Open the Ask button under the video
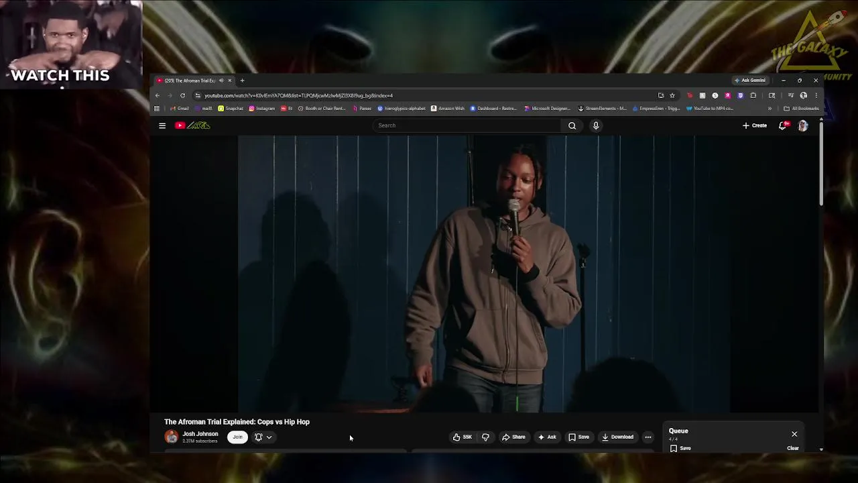This screenshot has width=858, height=483. point(547,437)
